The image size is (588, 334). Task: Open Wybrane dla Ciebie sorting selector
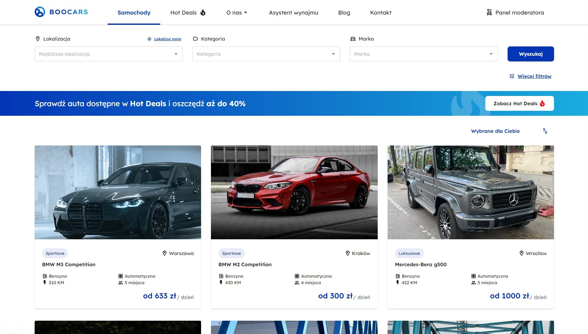pyautogui.click(x=495, y=131)
